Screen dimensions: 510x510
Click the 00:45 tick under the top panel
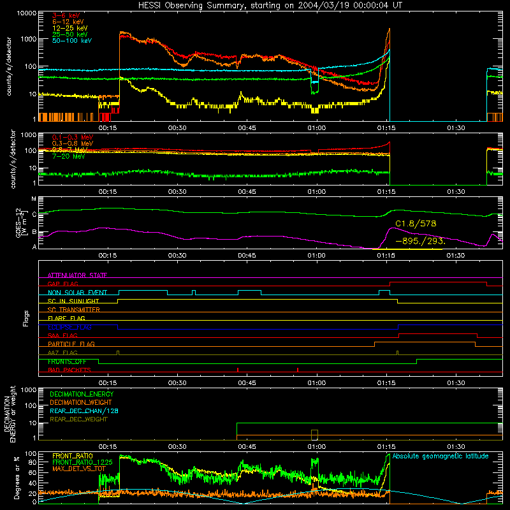pos(247,128)
